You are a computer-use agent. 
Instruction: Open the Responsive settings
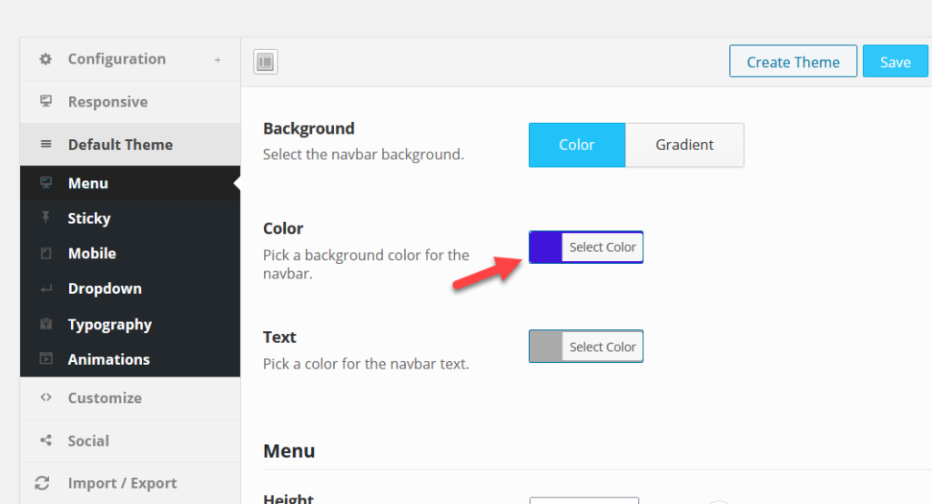point(130,102)
